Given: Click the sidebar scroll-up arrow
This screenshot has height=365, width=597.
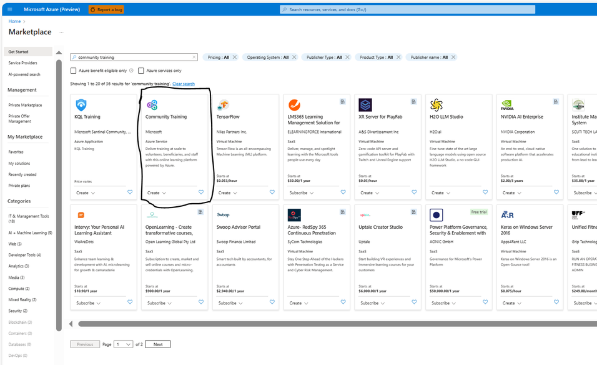Looking at the screenshot, I should coord(59,52).
